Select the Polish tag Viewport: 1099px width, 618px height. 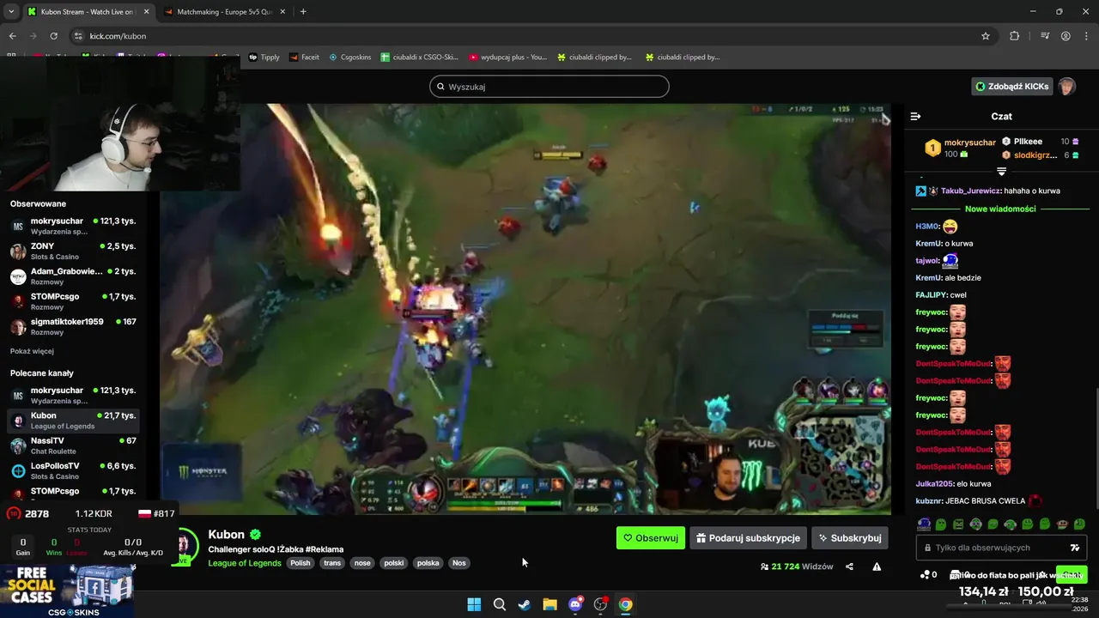pyautogui.click(x=301, y=563)
